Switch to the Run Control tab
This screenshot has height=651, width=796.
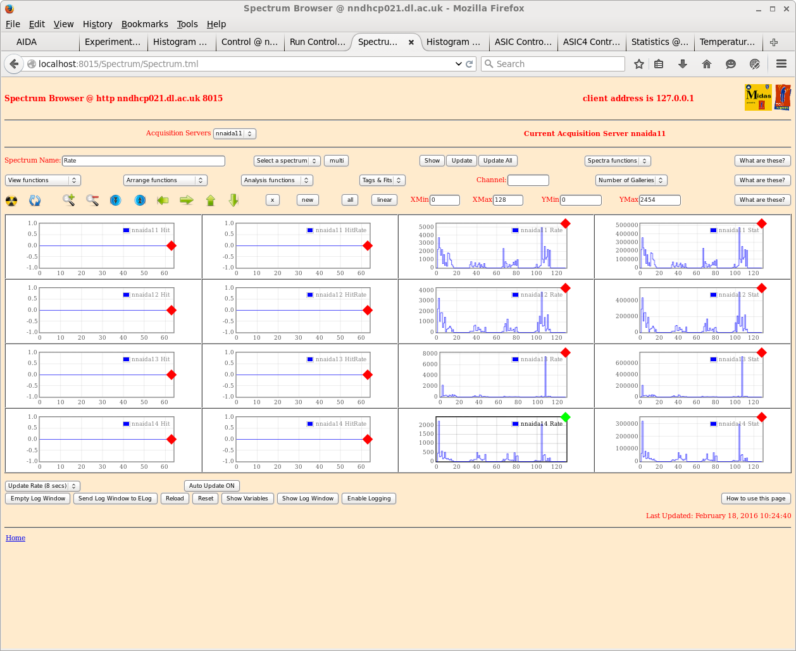click(x=317, y=42)
